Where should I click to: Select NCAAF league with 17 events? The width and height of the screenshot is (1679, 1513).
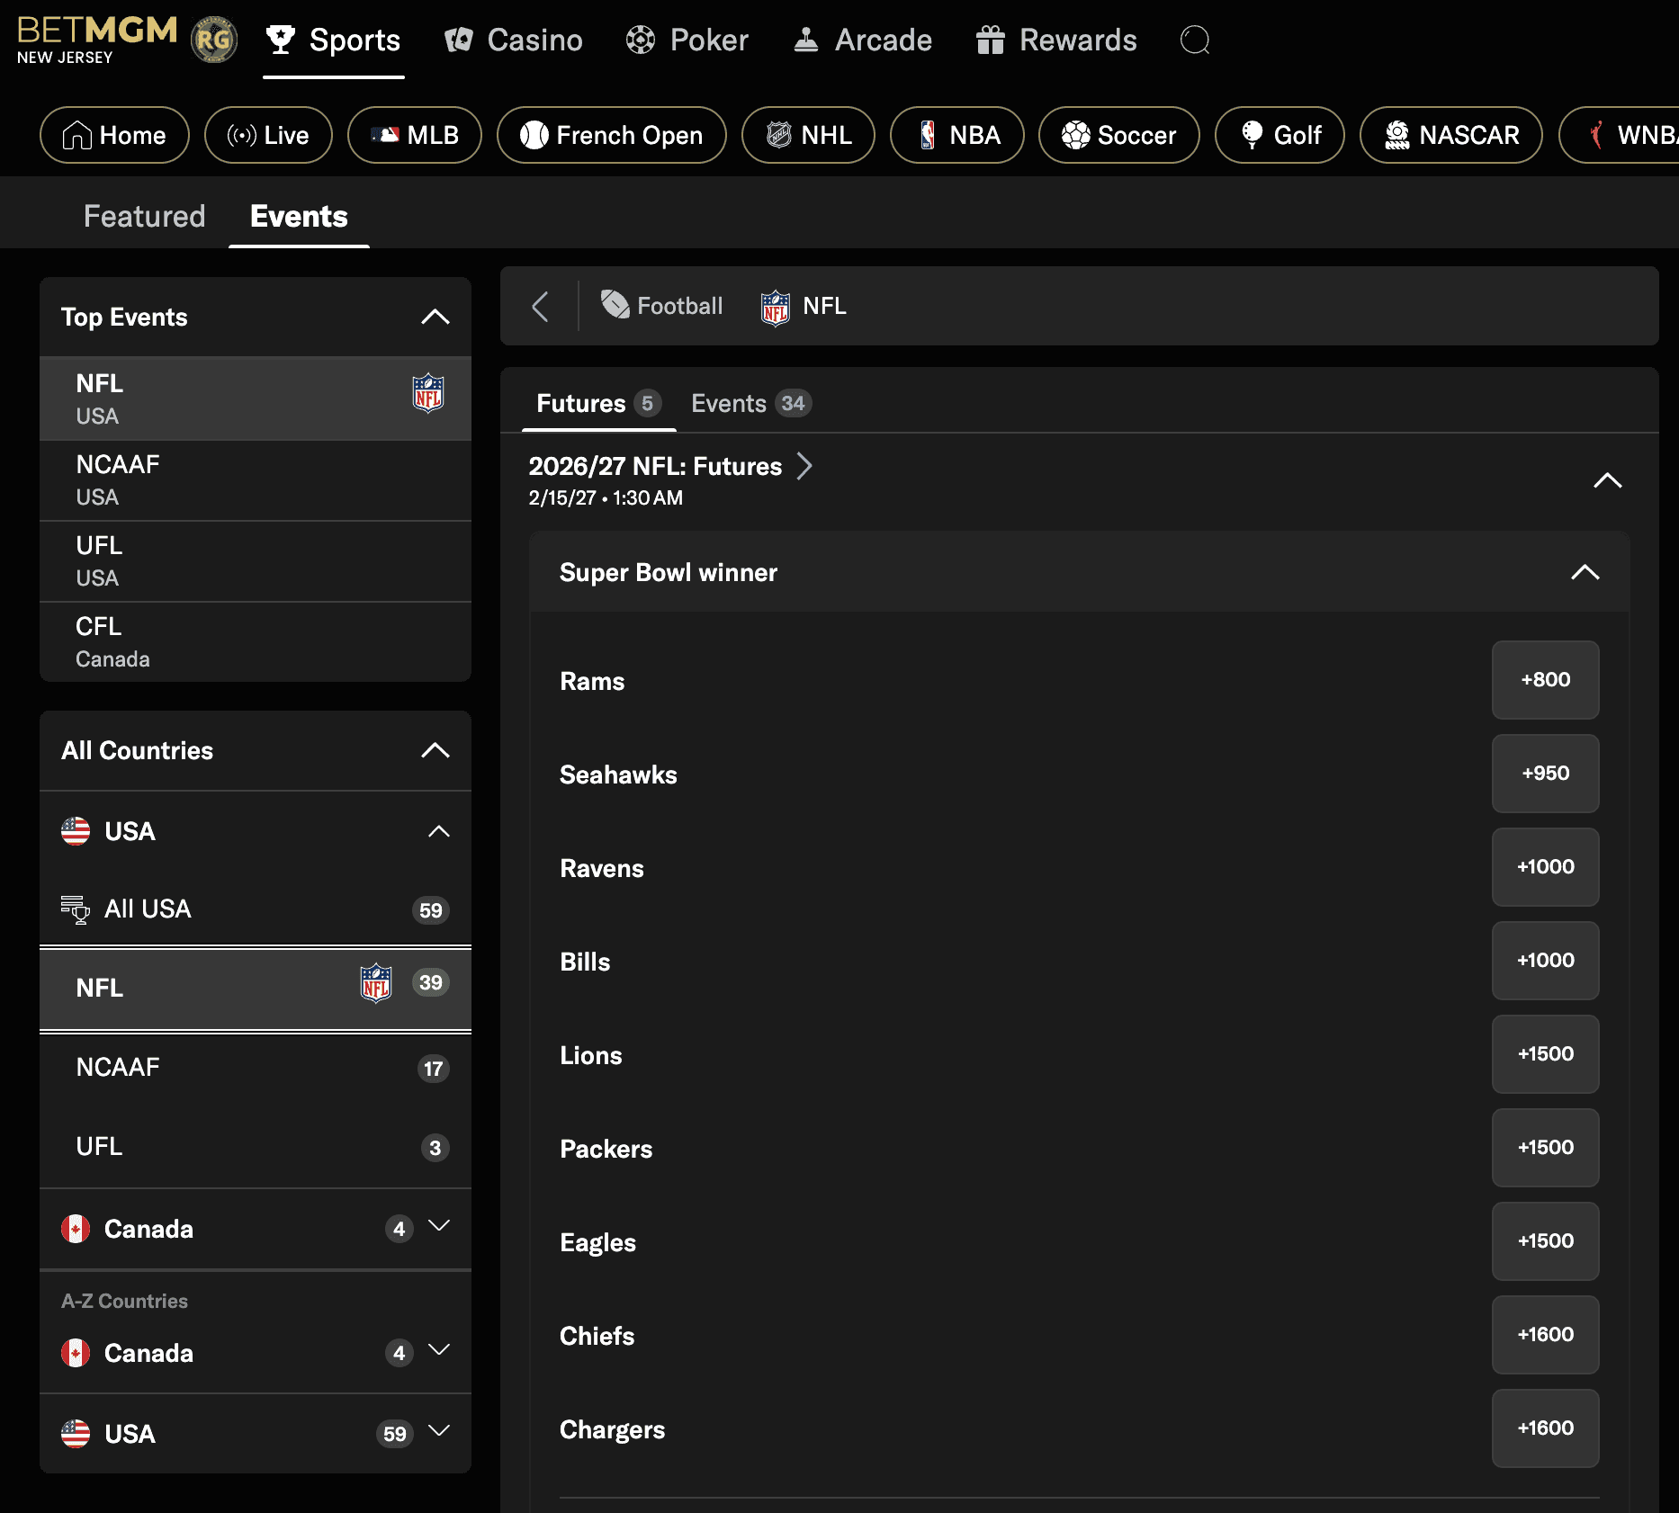[x=256, y=1068]
